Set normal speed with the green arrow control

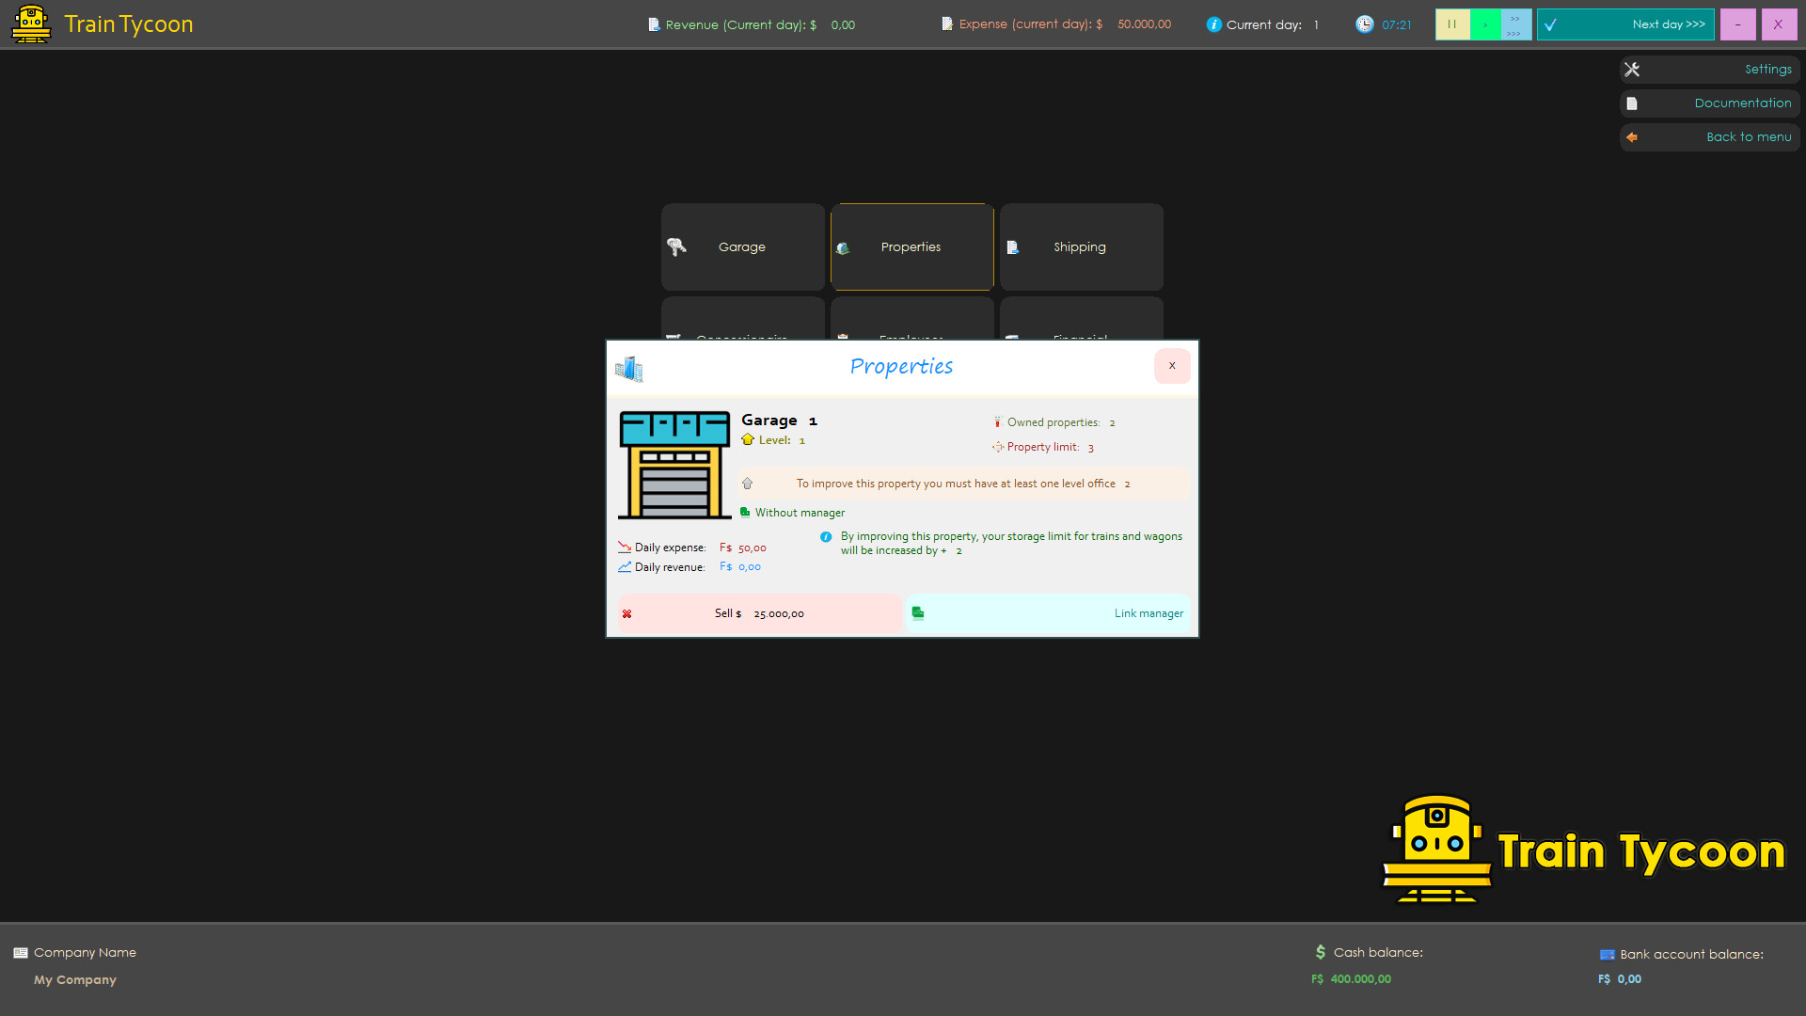click(x=1484, y=24)
